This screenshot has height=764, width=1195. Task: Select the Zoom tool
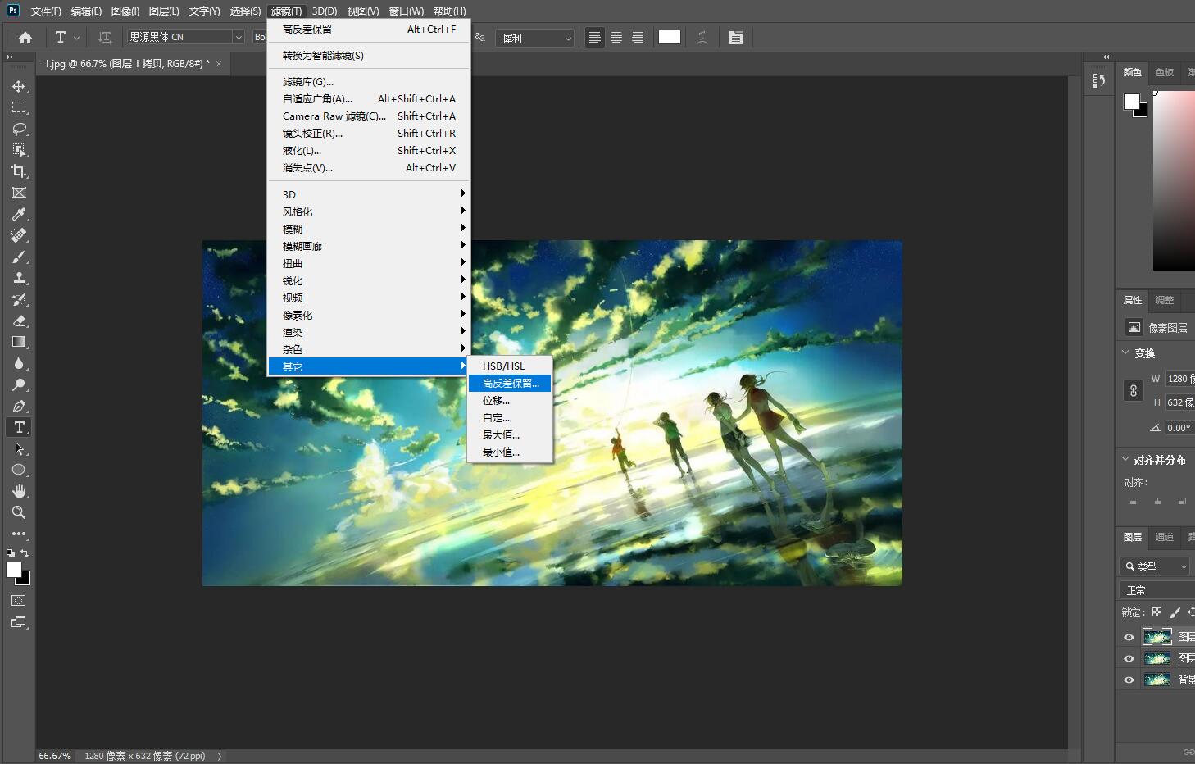[19, 512]
